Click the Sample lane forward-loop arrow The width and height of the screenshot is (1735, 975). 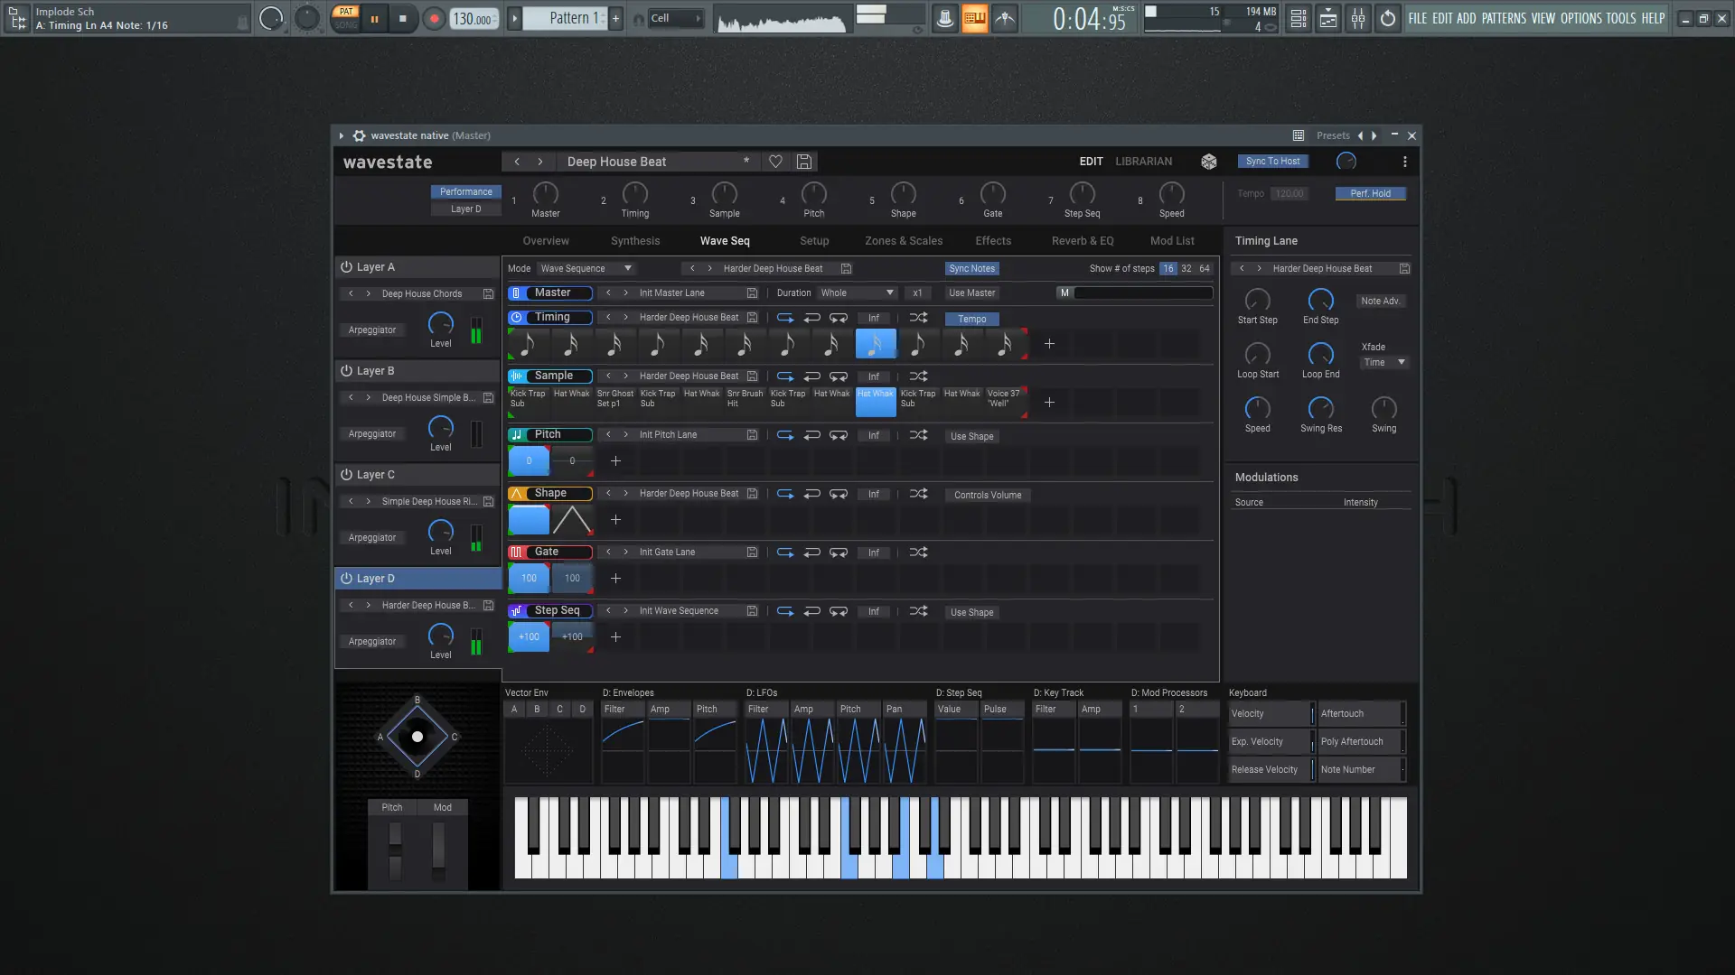[784, 376]
